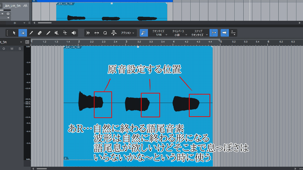
Task: Toggle snap with the ruler snap button
Action: click(213, 33)
